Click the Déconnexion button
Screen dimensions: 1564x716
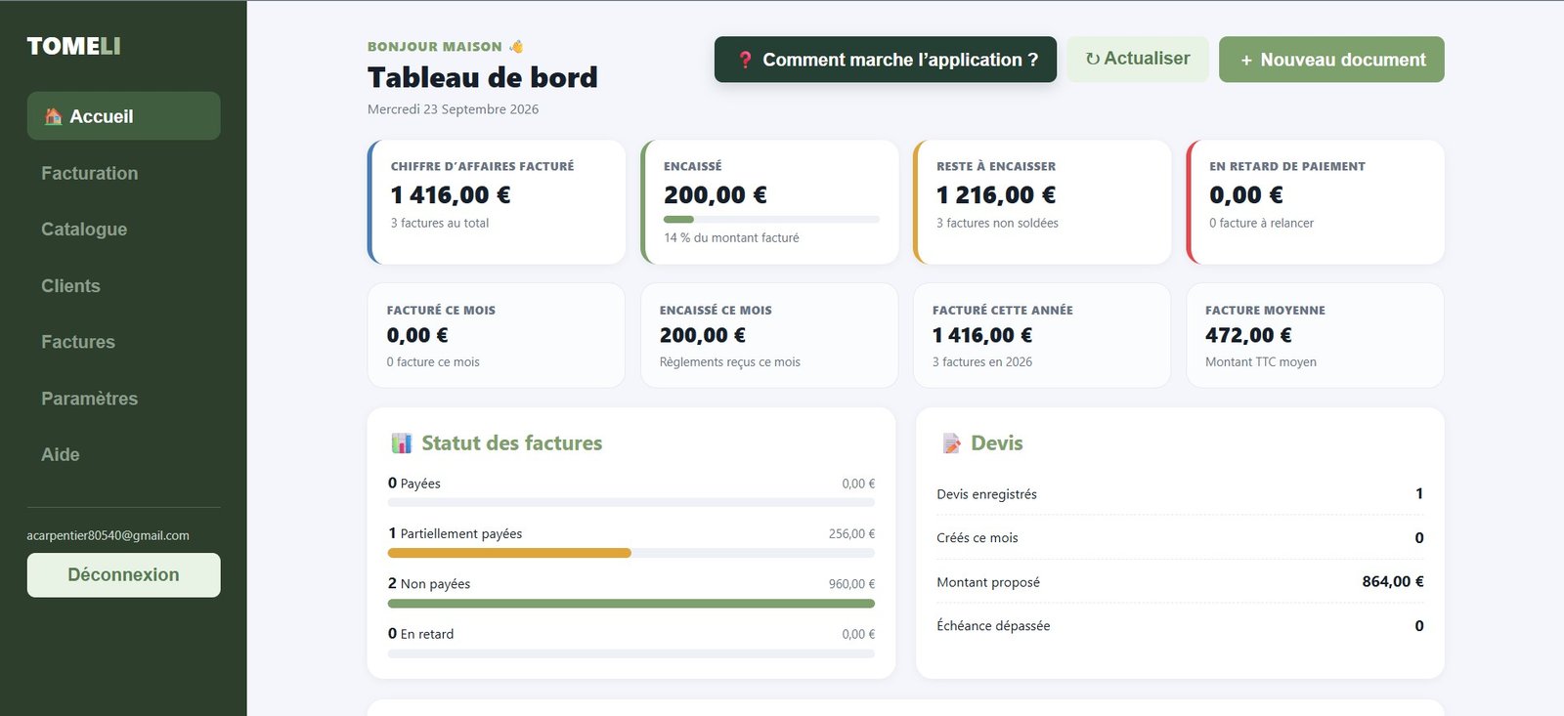pos(123,575)
